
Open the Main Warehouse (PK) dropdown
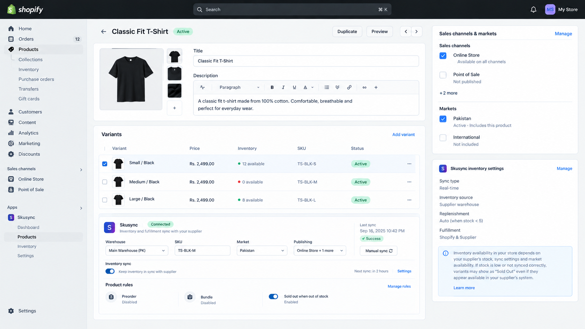click(x=137, y=251)
